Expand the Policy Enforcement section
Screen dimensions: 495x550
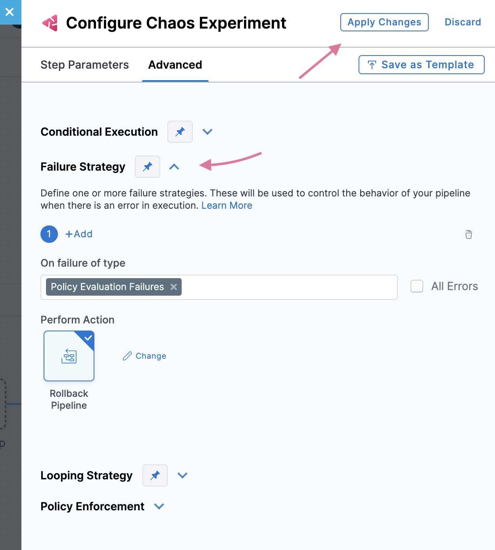tap(159, 506)
